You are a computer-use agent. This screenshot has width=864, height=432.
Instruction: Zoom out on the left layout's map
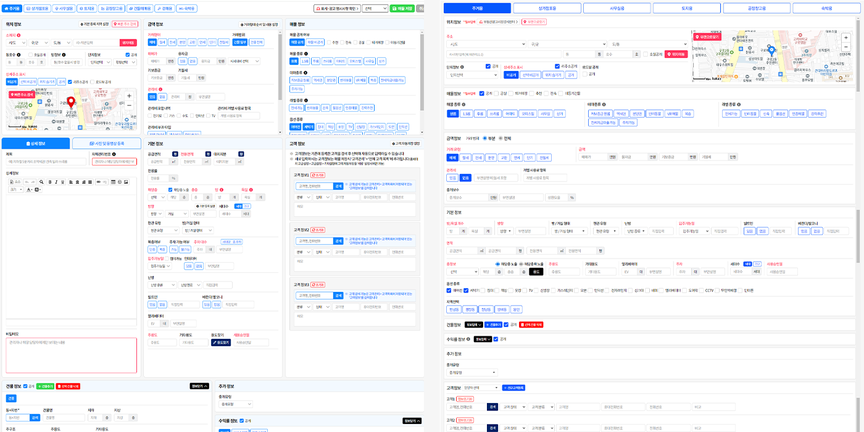pyautogui.click(x=129, y=106)
